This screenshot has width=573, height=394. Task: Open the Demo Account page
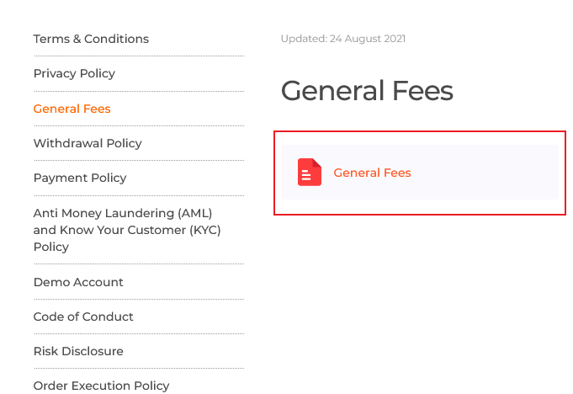(78, 282)
